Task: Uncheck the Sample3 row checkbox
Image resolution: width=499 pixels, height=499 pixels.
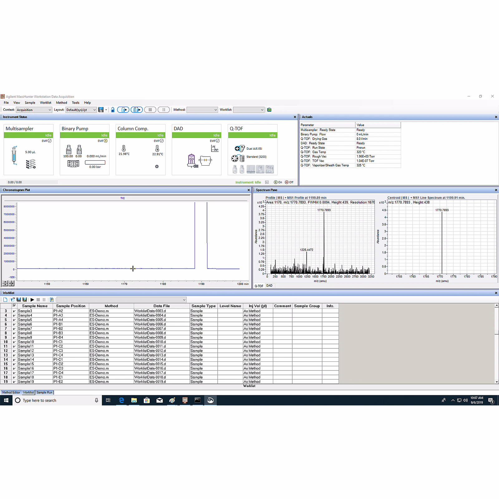Action: pos(14,311)
